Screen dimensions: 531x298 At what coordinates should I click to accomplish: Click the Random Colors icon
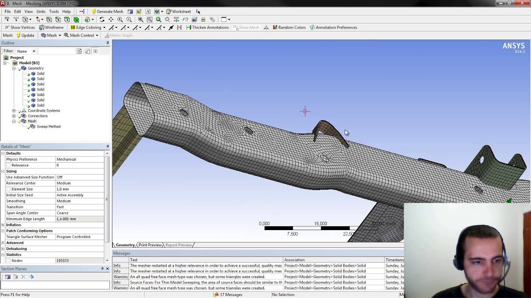pos(289,27)
